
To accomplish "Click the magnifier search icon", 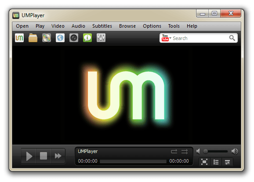I will [232, 38].
